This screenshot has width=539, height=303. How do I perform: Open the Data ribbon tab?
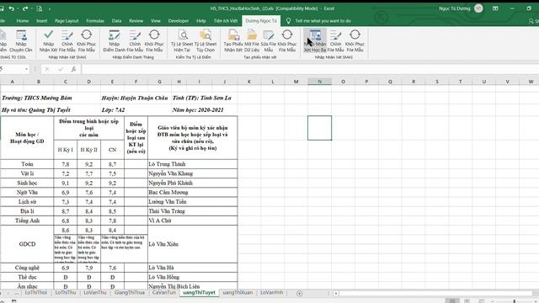[116, 21]
